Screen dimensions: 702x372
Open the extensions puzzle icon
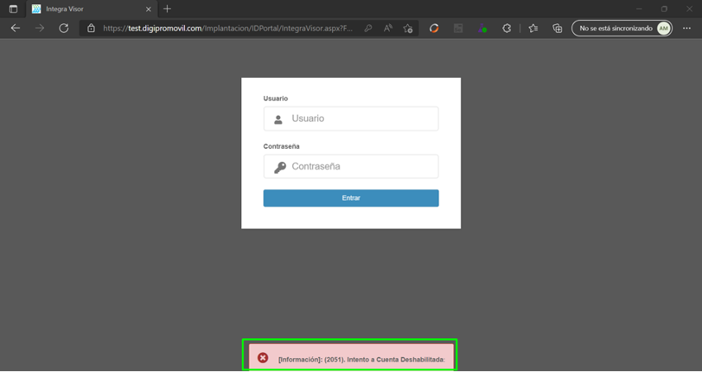pos(507,28)
